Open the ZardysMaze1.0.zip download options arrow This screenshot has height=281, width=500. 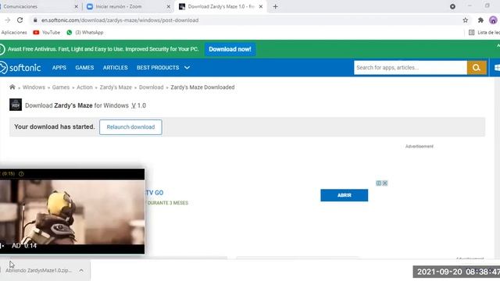point(81,271)
